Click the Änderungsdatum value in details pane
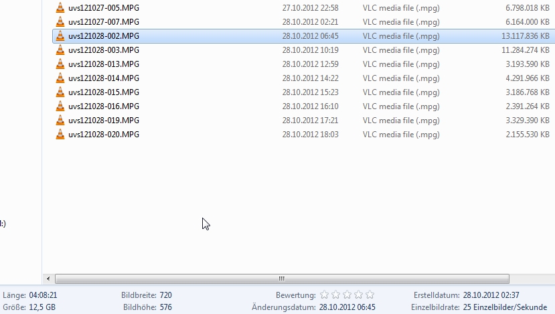Image resolution: width=555 pixels, height=314 pixels. click(347, 307)
